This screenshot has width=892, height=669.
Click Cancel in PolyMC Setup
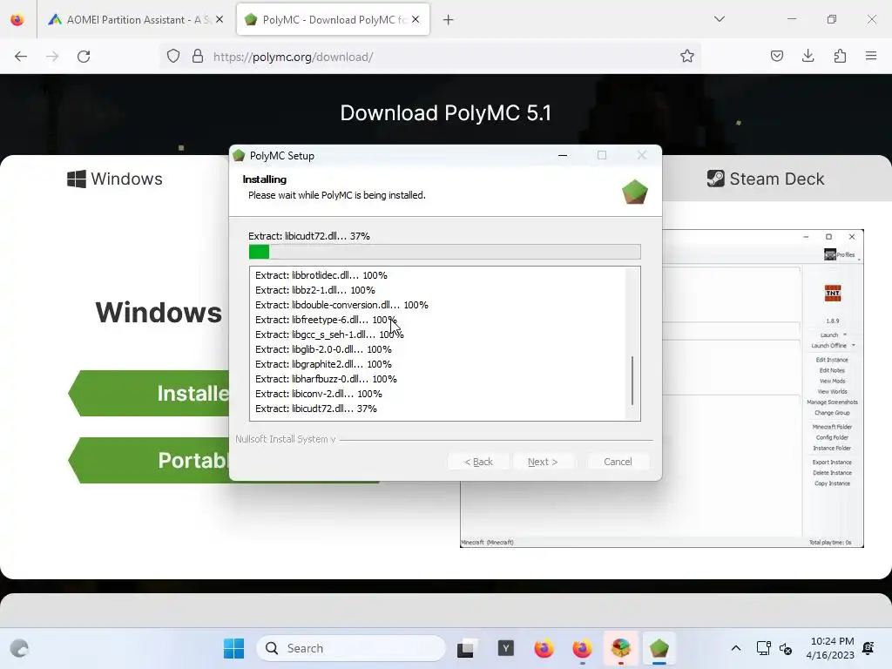pos(618,462)
